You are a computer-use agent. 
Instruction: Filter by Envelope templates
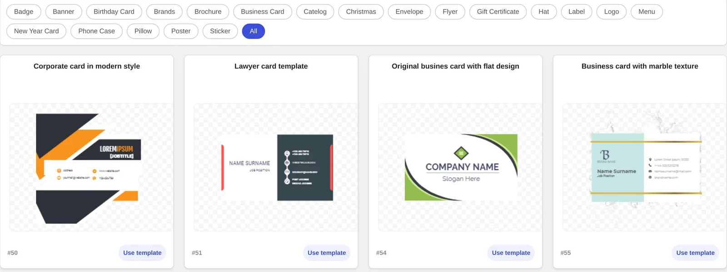(x=409, y=12)
